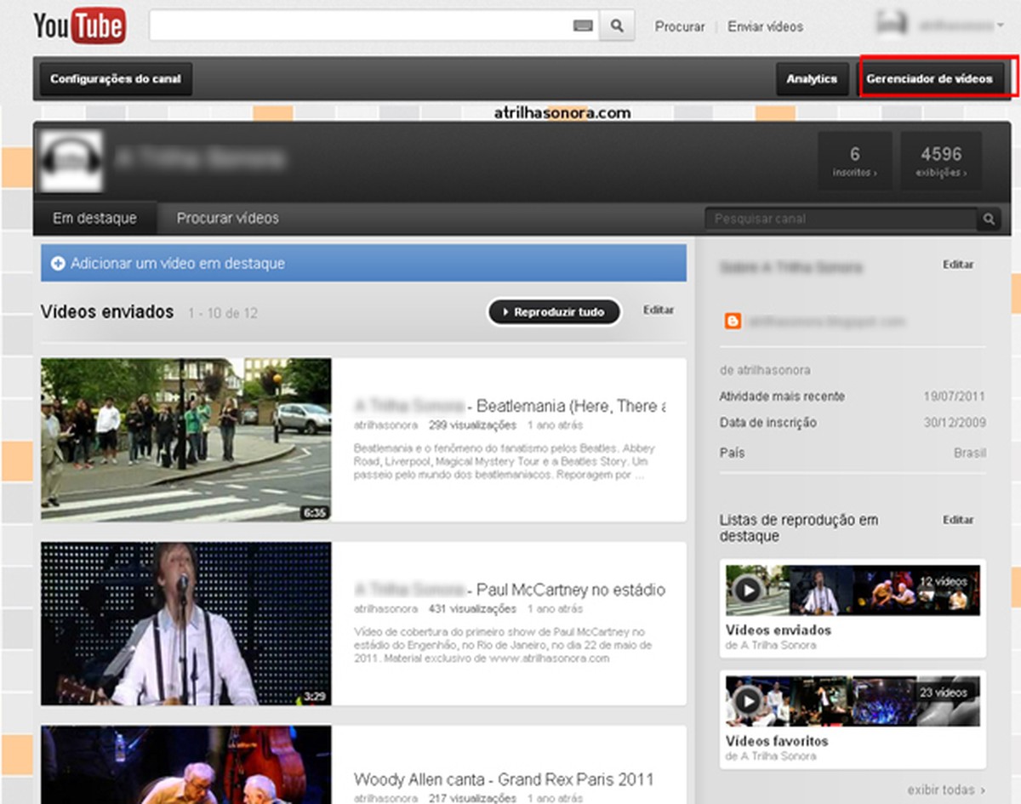Open the Paul McCartney concert video thumbnail
This screenshot has width=1021, height=804.
186,624
